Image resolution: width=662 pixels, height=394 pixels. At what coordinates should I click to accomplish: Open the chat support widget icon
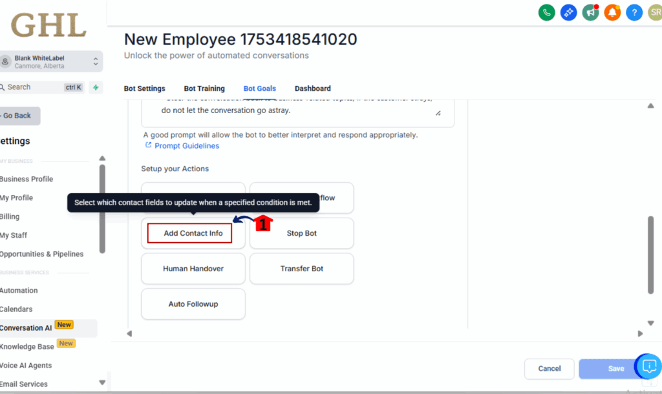pyautogui.click(x=649, y=366)
